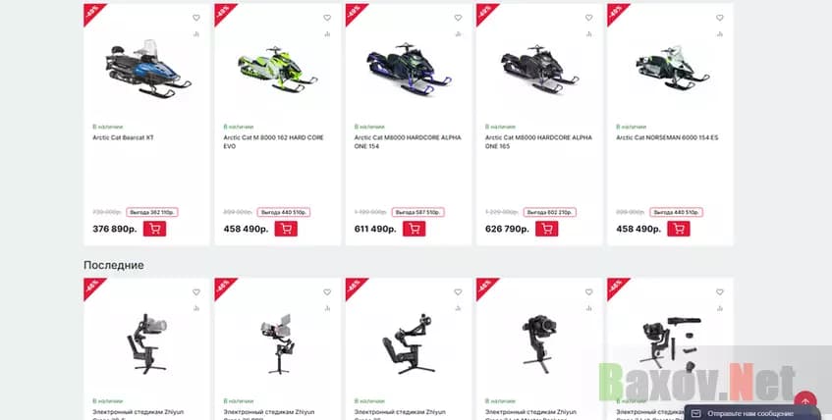This screenshot has height=420, width=832.
Task: Toggle heart wishlist on NORSEMAN 6000 snowmobile
Action: coord(719,18)
